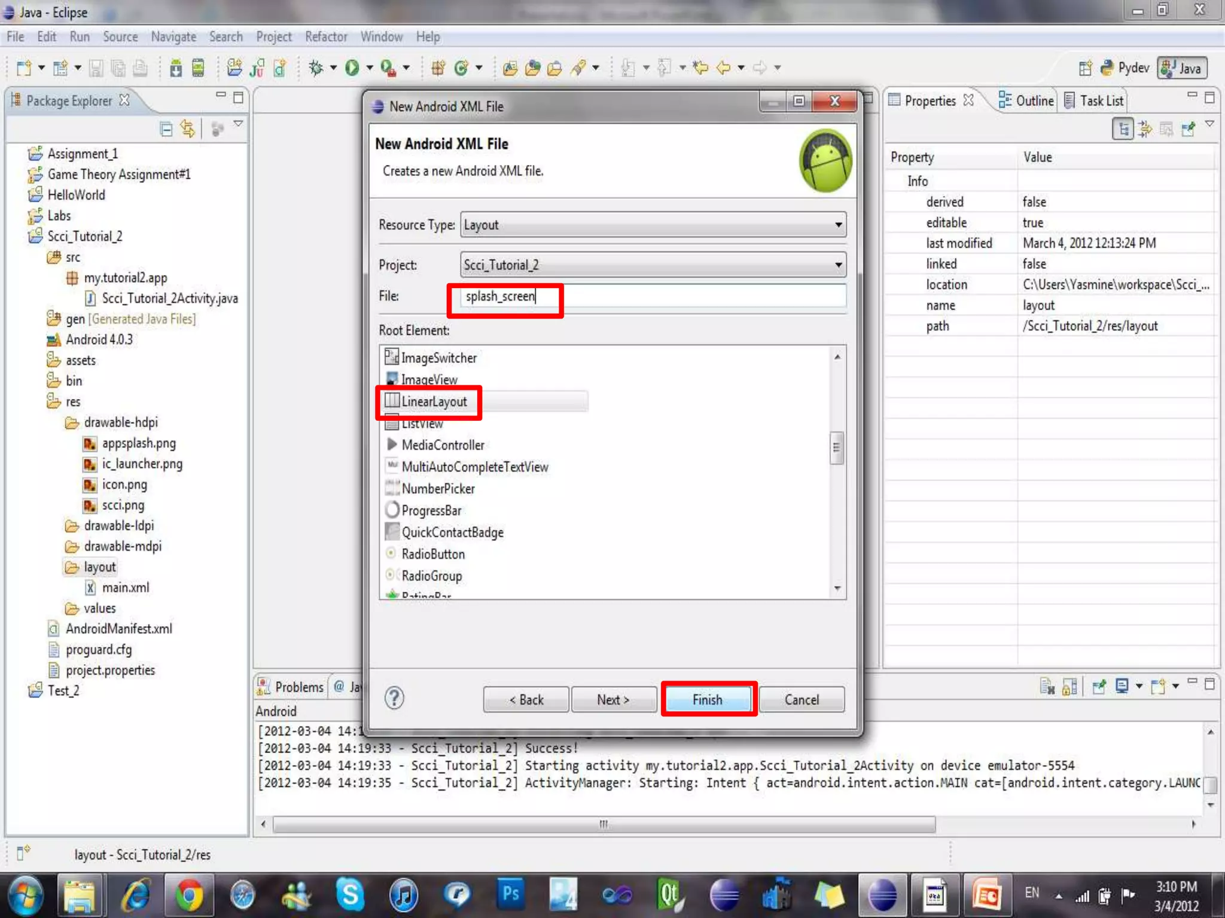Toggle Show Categories in Properties view
Viewport: 1225px width, 918px height.
click(1123, 128)
